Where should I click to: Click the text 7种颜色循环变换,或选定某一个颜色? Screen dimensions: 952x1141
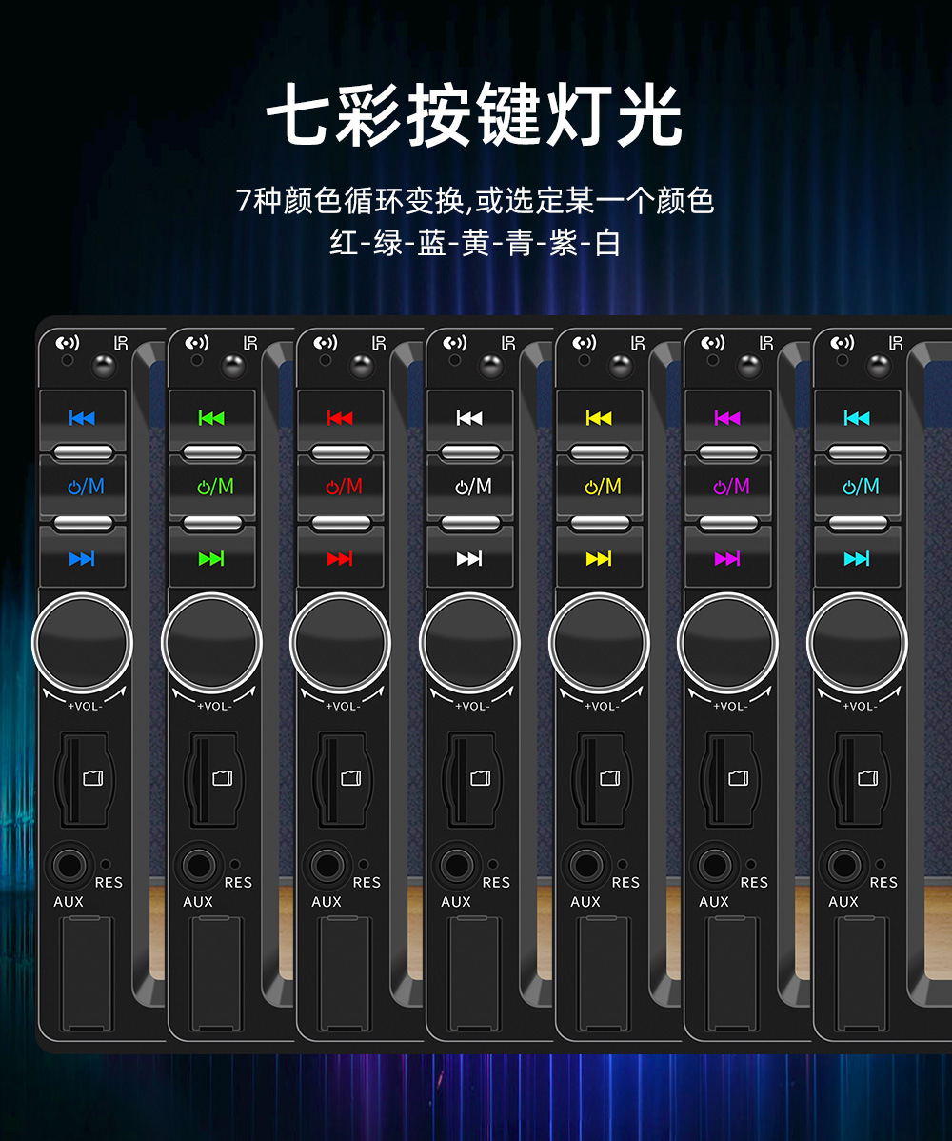(x=475, y=201)
